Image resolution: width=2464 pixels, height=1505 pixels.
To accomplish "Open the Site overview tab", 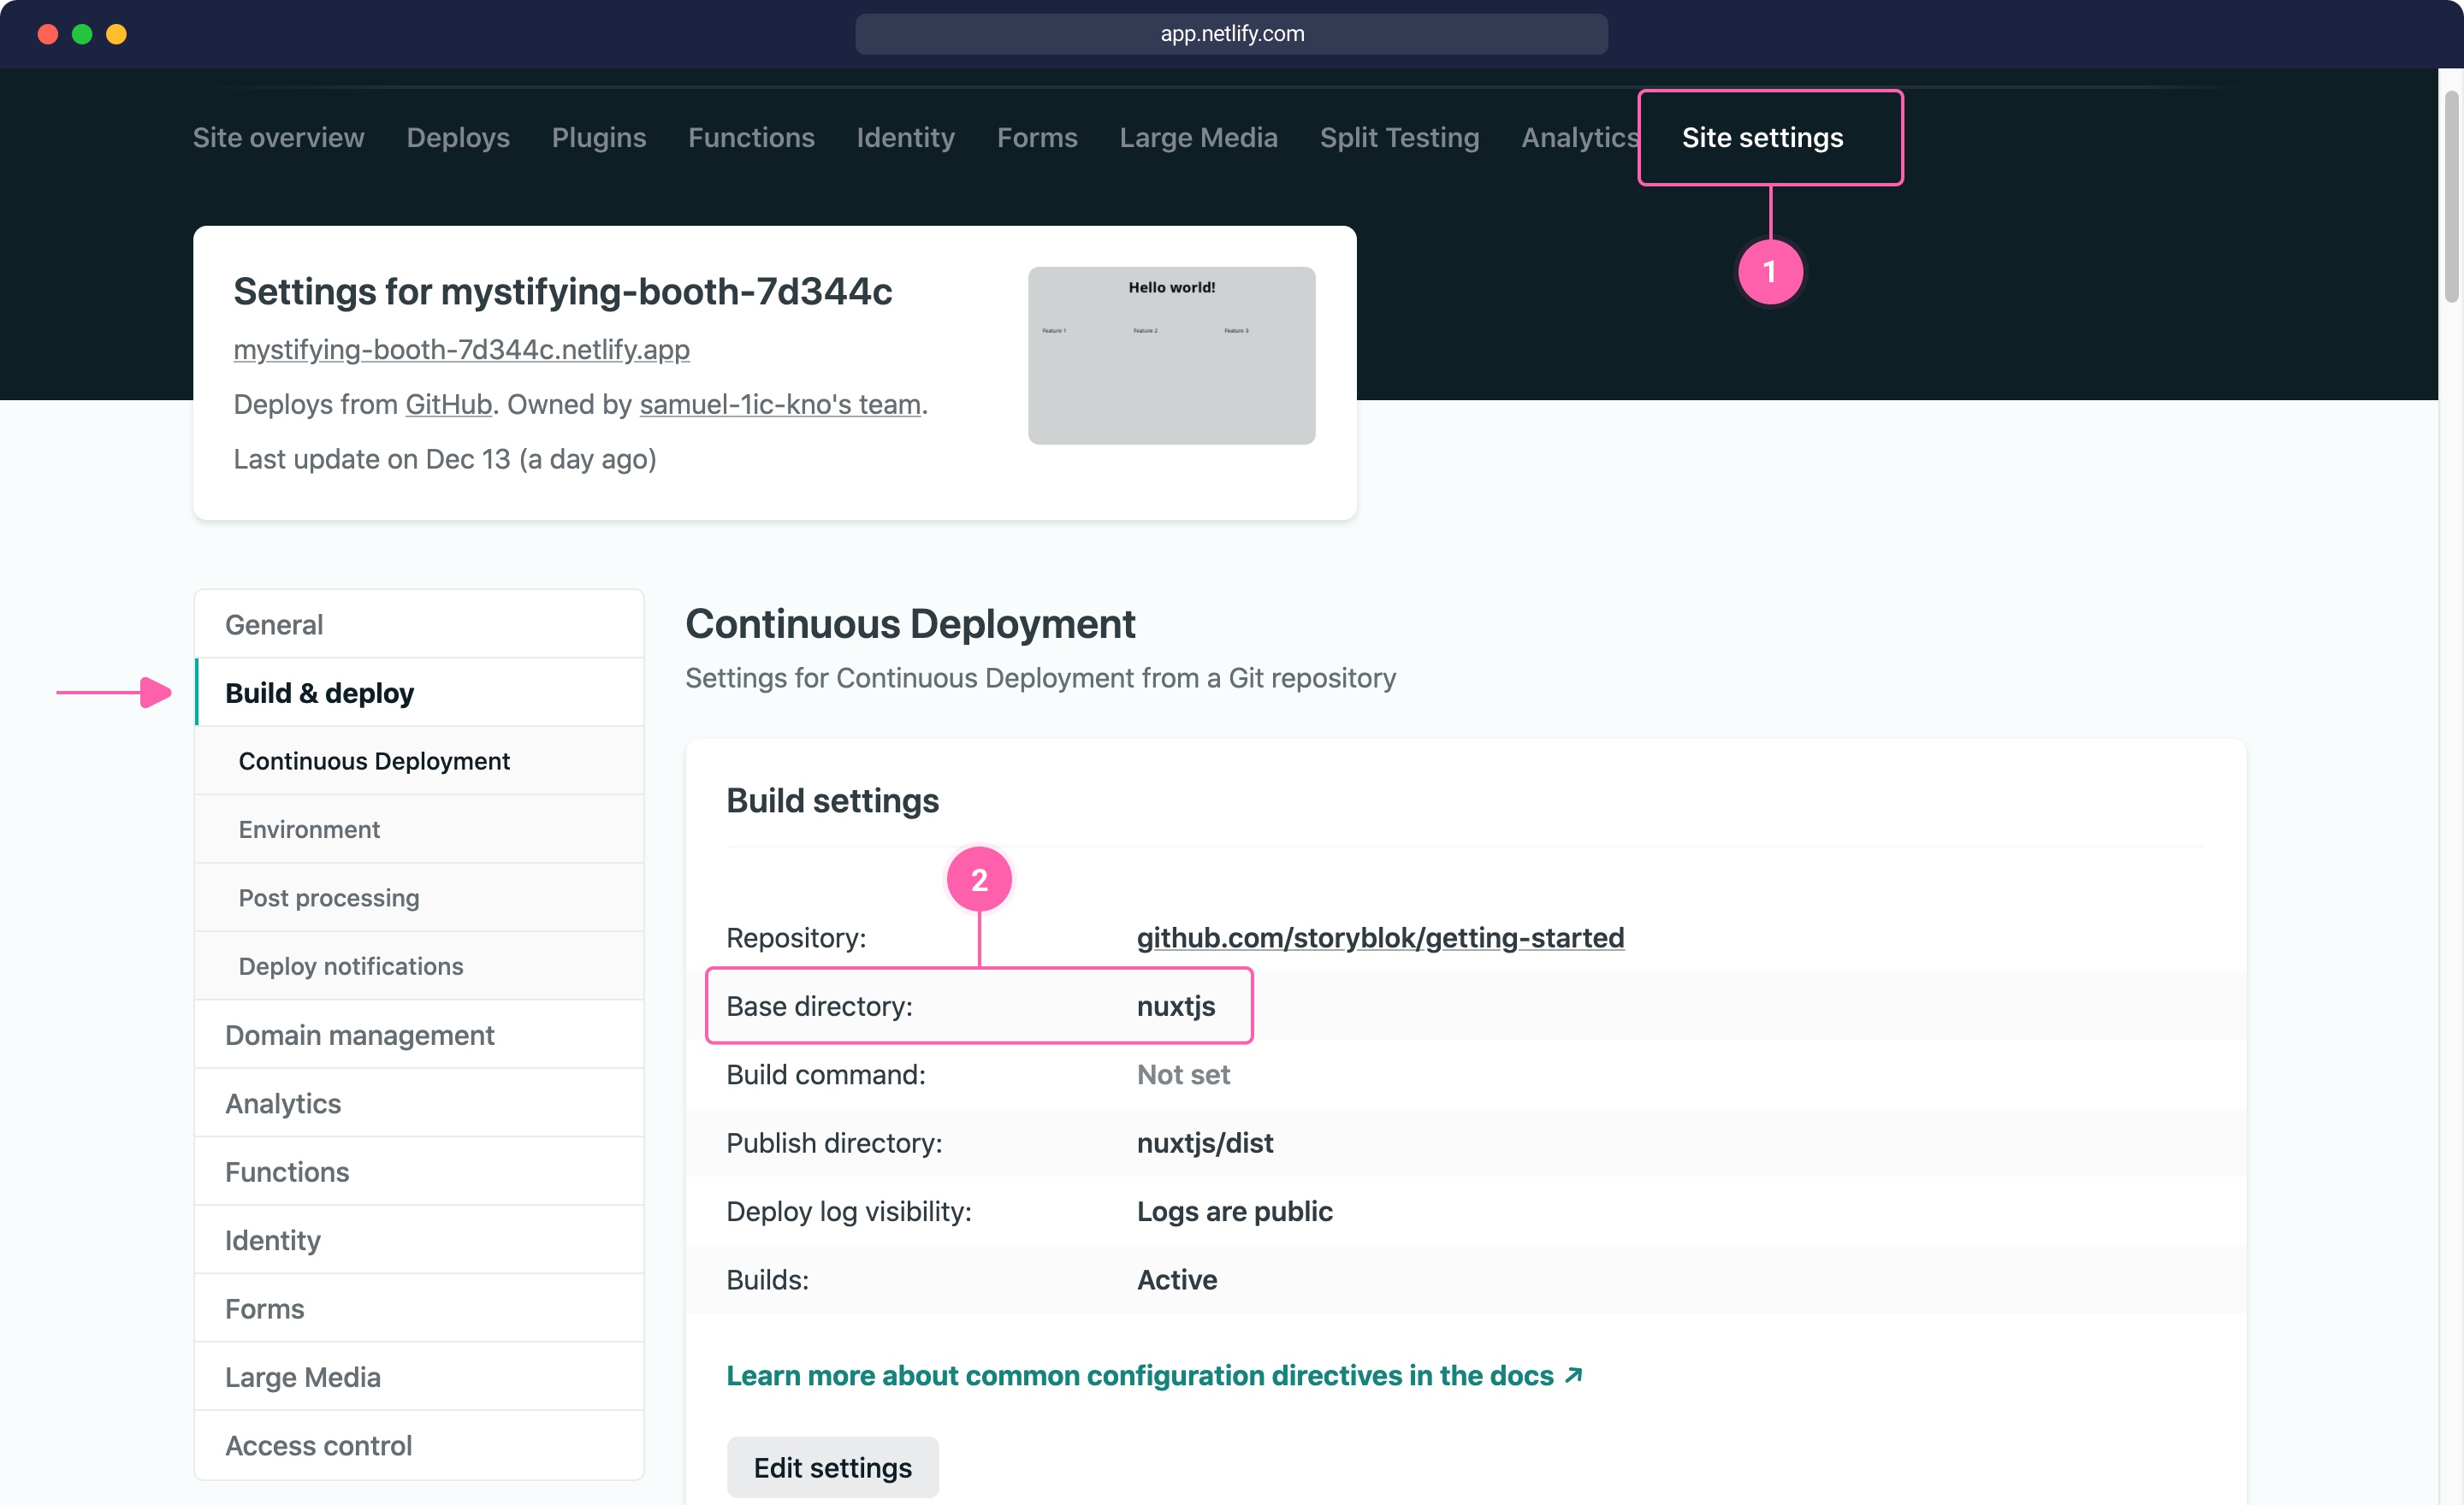I will [x=278, y=137].
